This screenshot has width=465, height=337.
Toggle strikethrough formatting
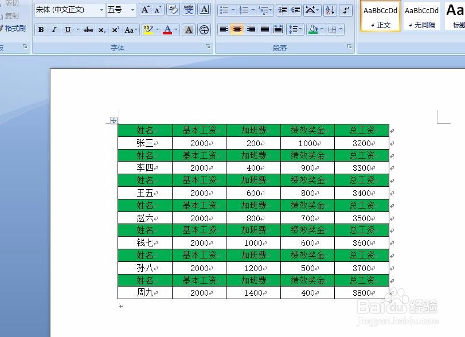88,30
